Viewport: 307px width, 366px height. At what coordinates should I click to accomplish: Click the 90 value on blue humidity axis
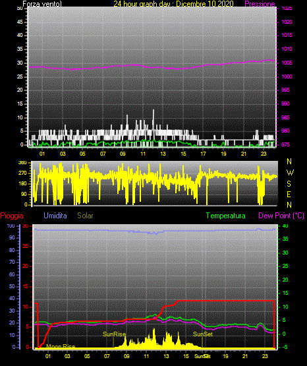point(12,237)
